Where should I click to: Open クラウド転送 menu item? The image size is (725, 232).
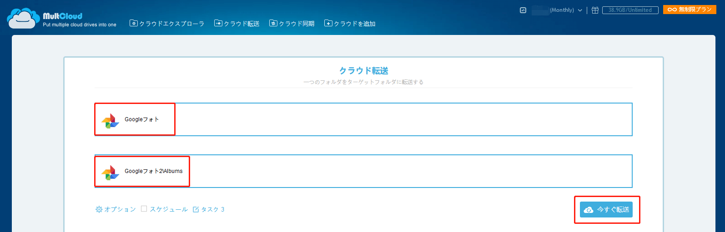[x=237, y=24]
